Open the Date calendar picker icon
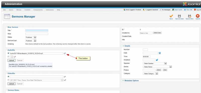 160,53
